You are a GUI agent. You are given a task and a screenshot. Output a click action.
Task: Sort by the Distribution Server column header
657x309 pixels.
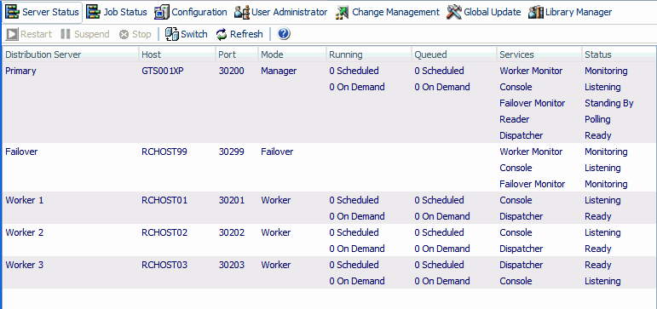pyautogui.click(x=71, y=54)
